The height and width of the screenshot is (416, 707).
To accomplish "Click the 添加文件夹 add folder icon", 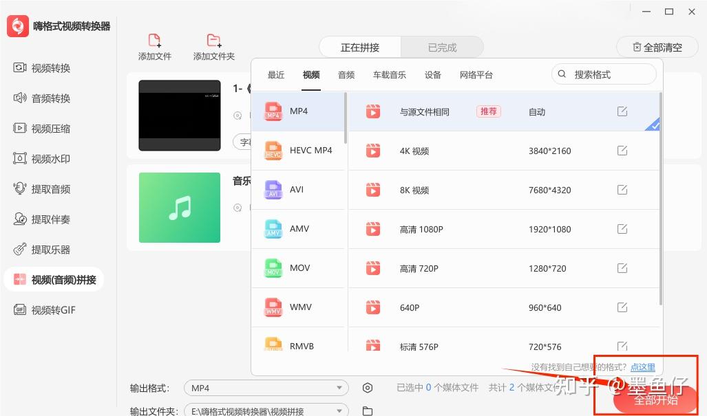I will 213,41.
